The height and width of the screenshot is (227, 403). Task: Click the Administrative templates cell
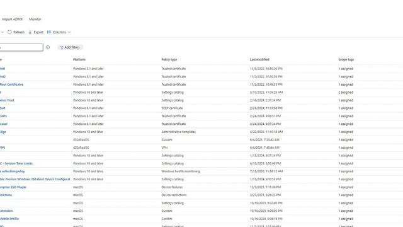coord(179,132)
